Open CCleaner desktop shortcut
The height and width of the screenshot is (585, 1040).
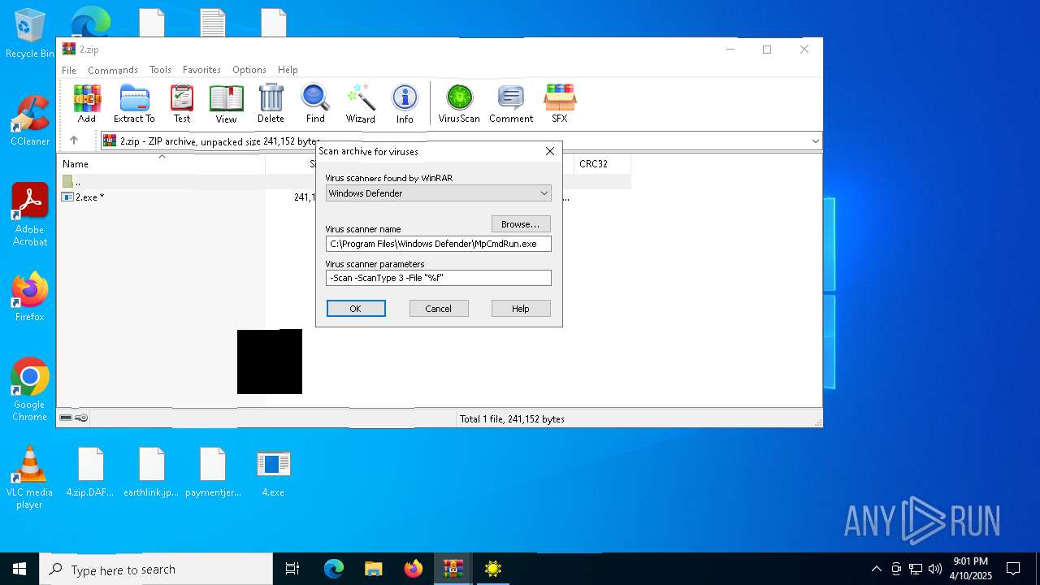pyautogui.click(x=30, y=120)
